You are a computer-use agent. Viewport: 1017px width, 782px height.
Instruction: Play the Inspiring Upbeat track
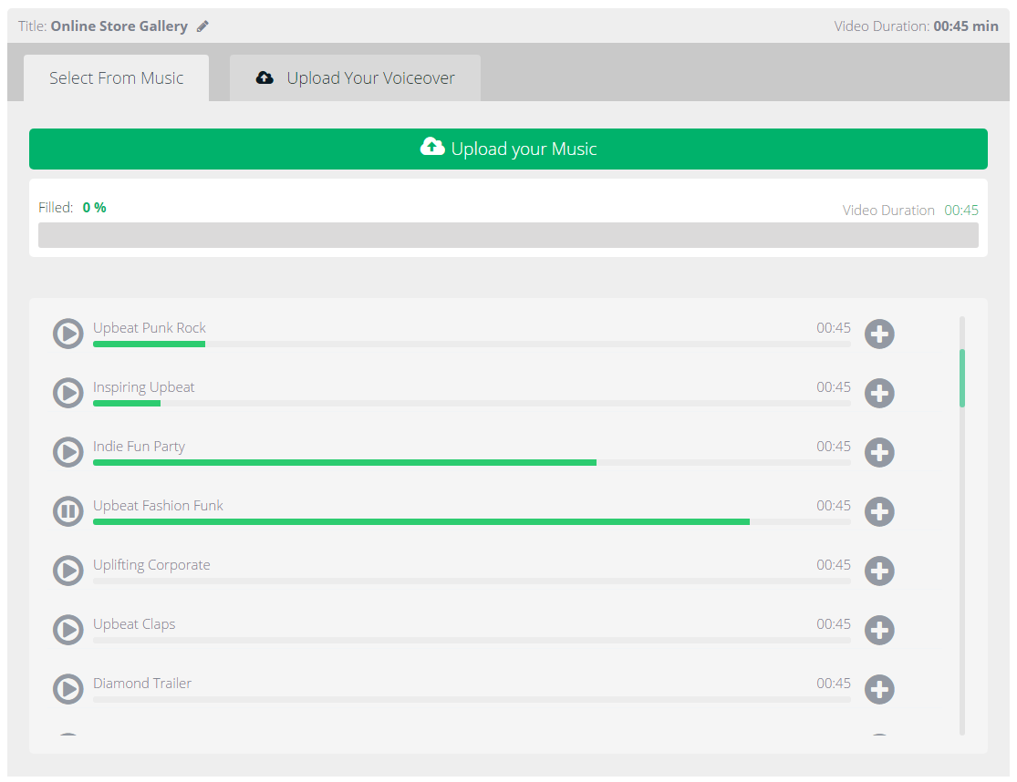click(68, 393)
